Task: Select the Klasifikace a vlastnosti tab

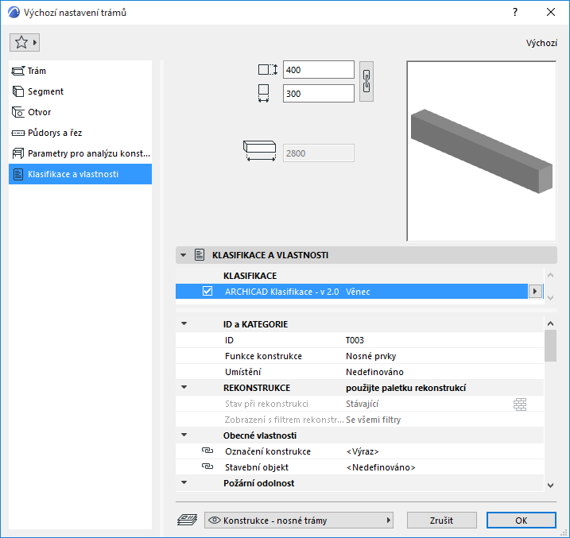Action: tap(80, 174)
